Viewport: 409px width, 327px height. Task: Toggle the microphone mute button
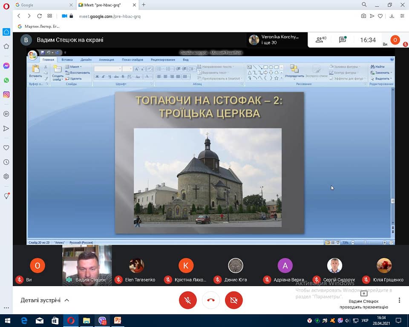click(x=187, y=300)
